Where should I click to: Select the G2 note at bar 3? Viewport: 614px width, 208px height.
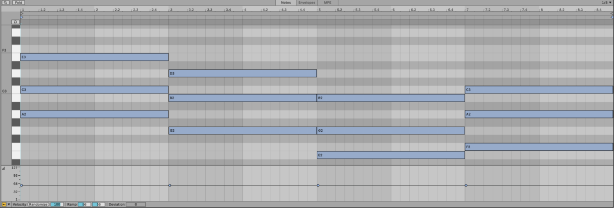click(x=243, y=131)
